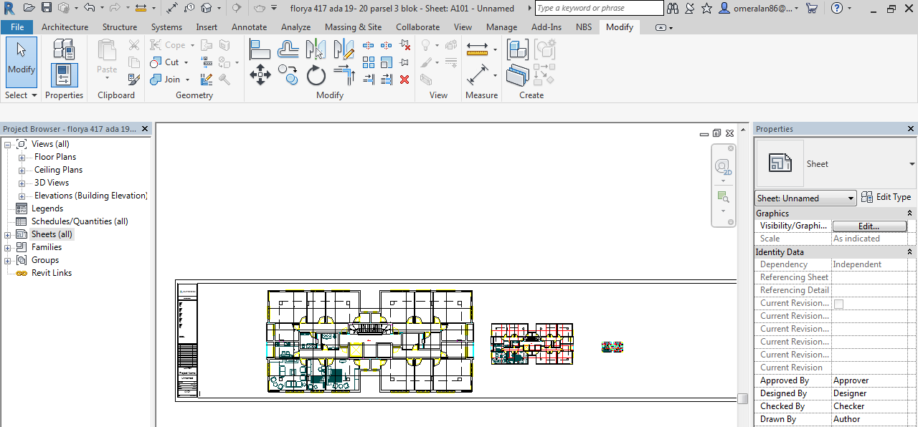Collapse the Views (all) node

[8, 144]
